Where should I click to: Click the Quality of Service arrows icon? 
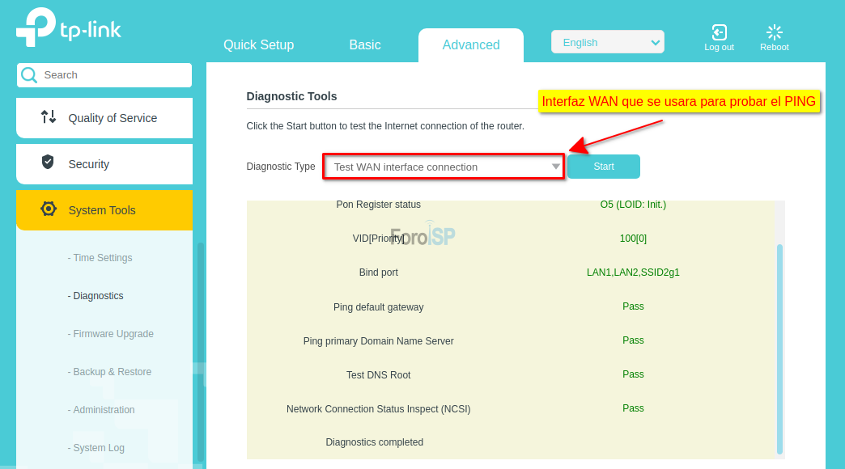(x=49, y=117)
